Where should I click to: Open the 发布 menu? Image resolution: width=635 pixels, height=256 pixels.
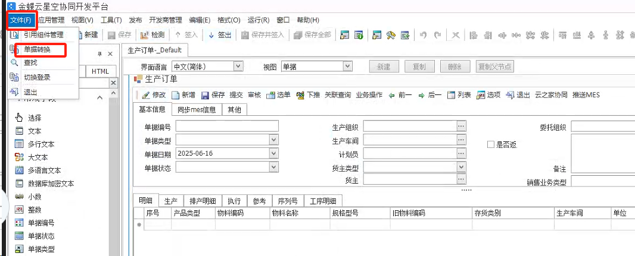135,20
